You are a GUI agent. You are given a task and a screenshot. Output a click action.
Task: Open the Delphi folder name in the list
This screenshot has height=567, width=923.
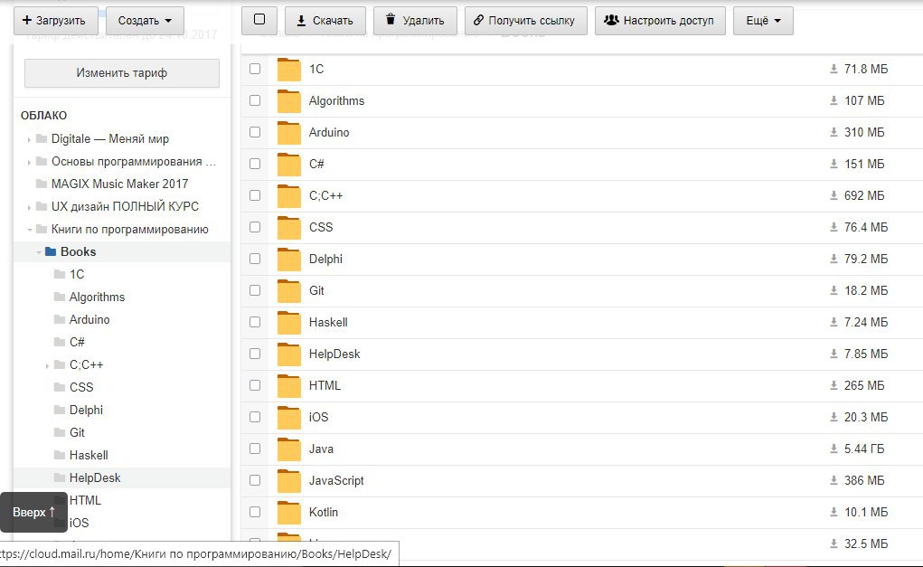coord(325,259)
